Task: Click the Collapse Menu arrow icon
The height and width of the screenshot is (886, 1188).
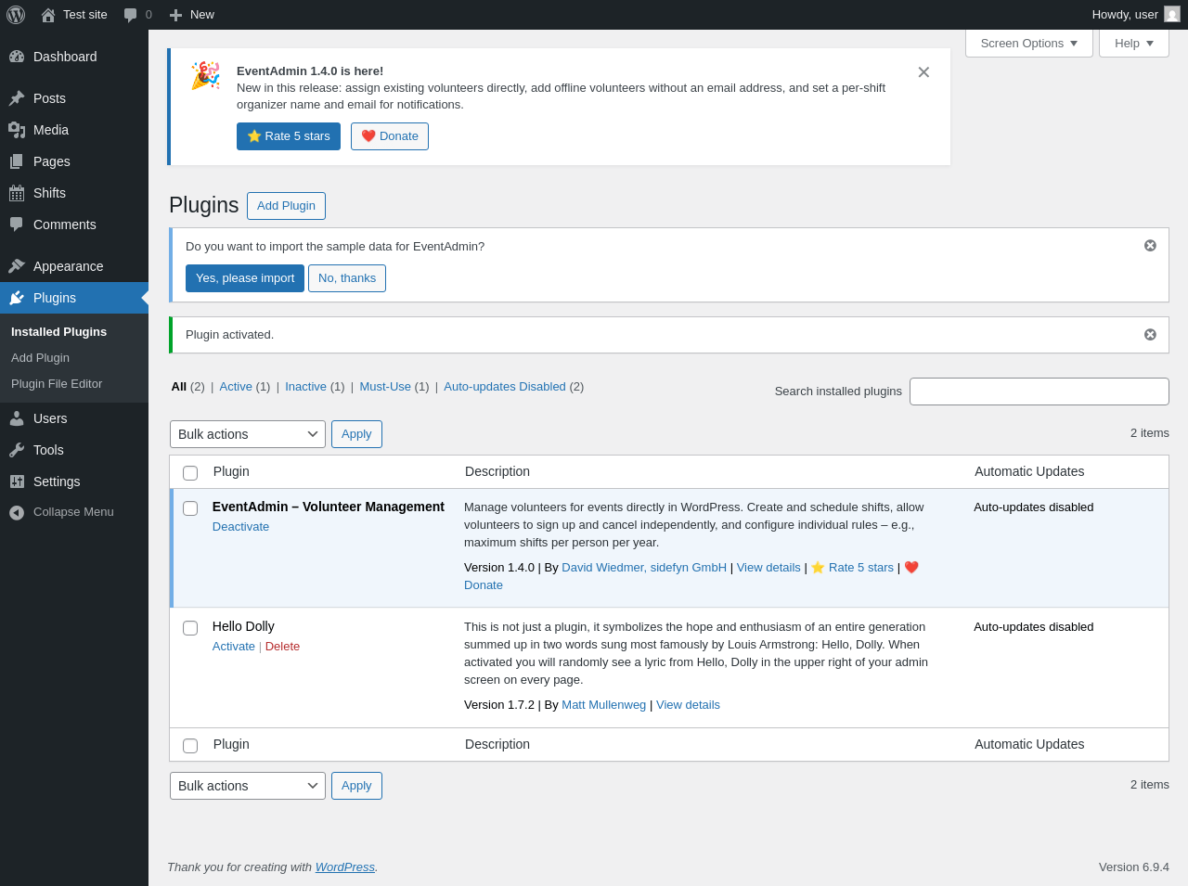Action: (x=17, y=512)
